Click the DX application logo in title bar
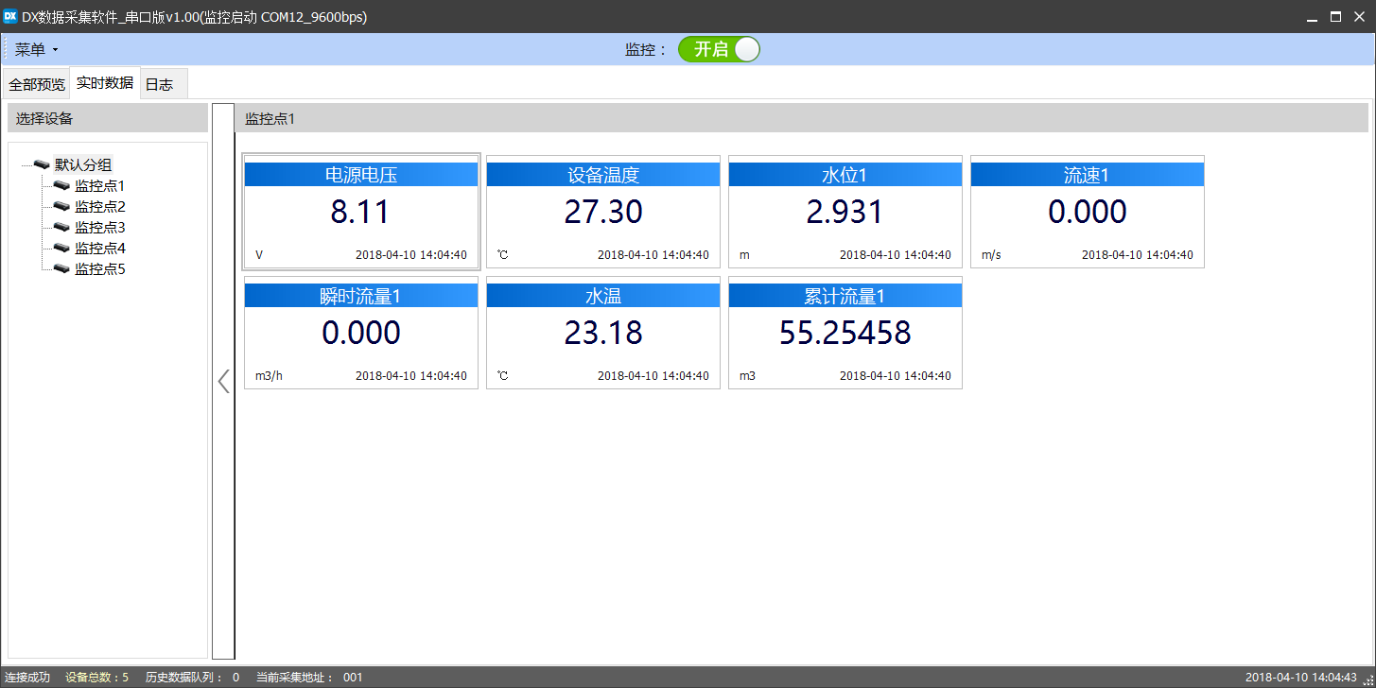 tap(11, 16)
